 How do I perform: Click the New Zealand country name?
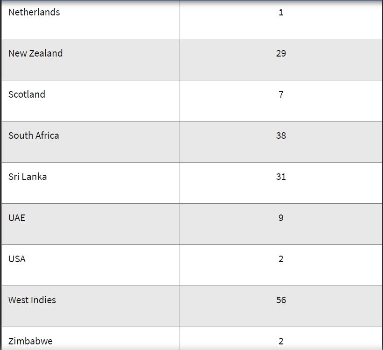click(x=35, y=53)
